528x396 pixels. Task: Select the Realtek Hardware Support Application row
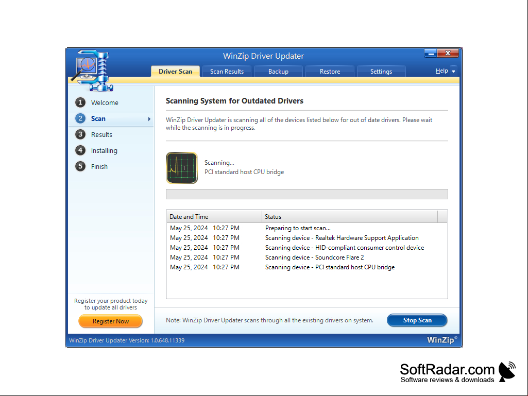pos(307,238)
